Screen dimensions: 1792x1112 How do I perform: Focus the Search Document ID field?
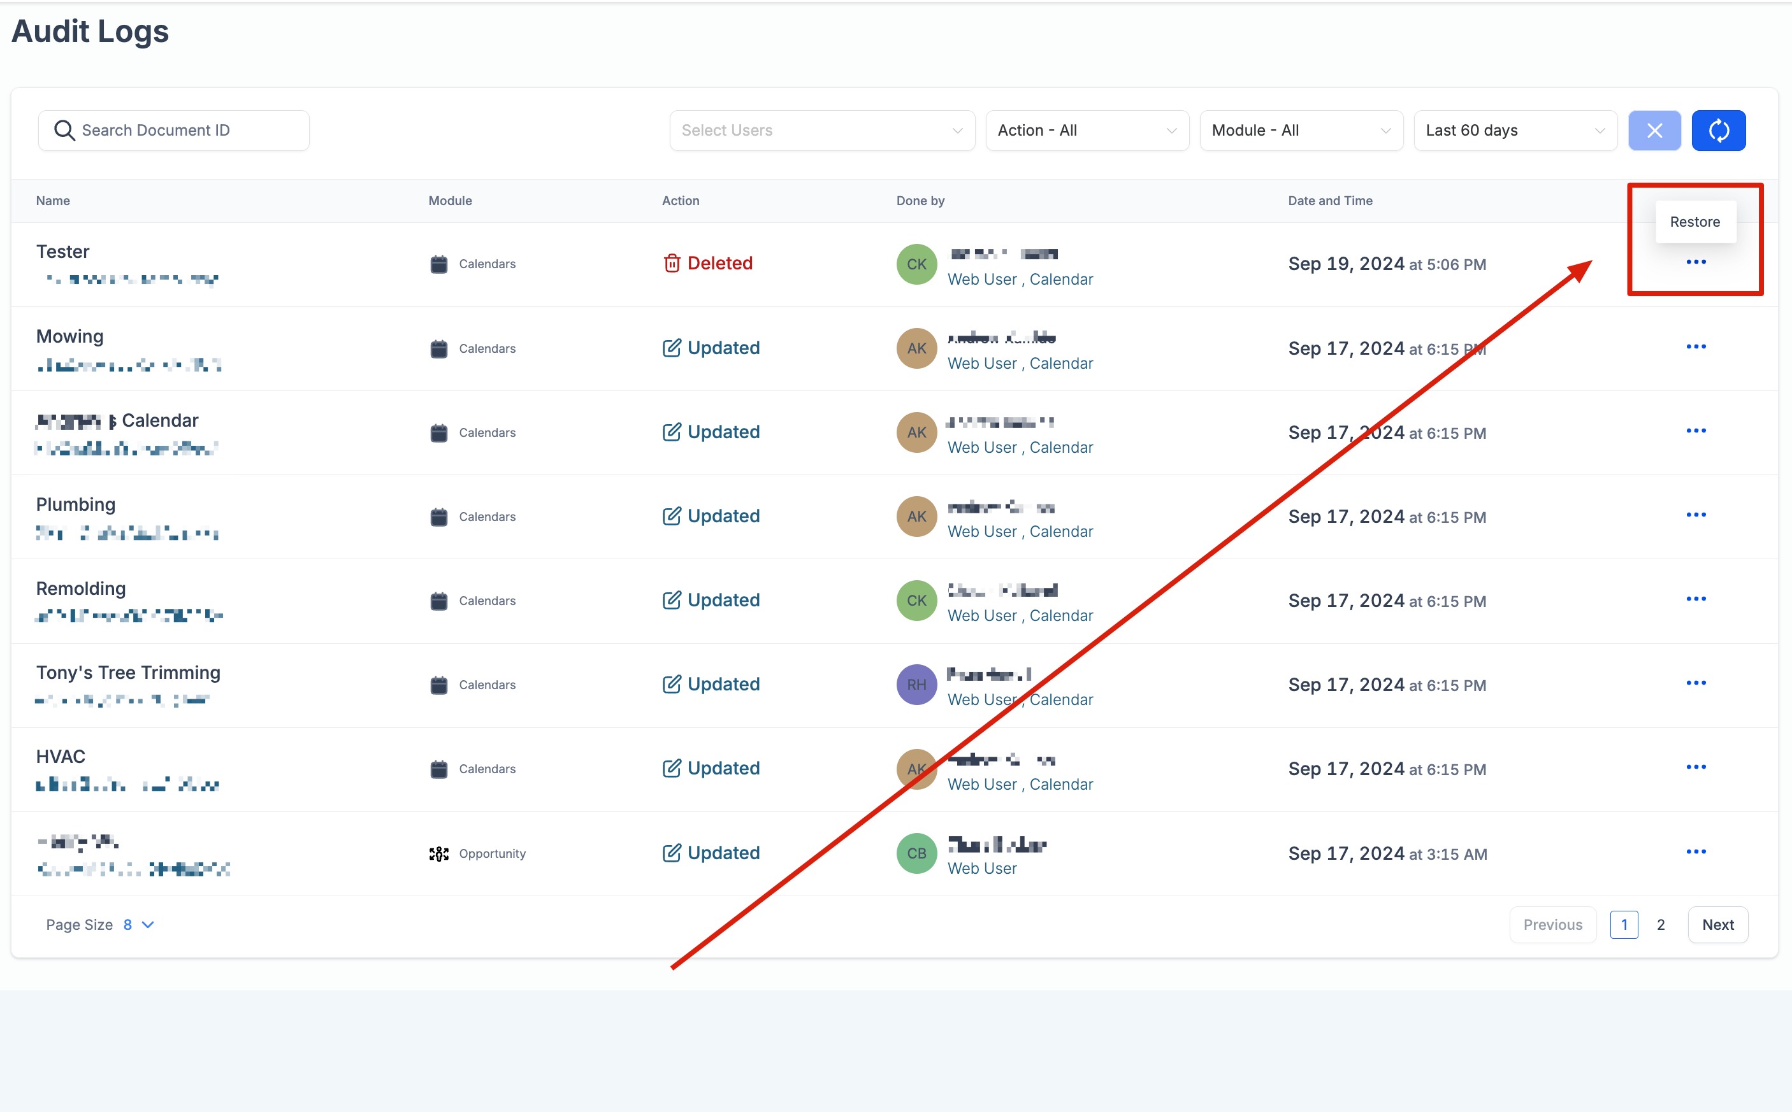[184, 130]
